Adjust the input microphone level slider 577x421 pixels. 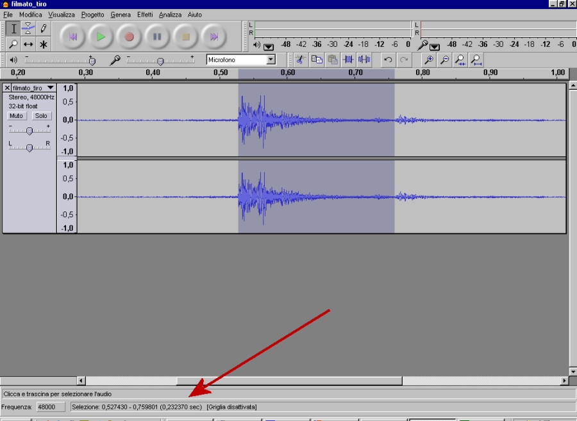pos(160,60)
